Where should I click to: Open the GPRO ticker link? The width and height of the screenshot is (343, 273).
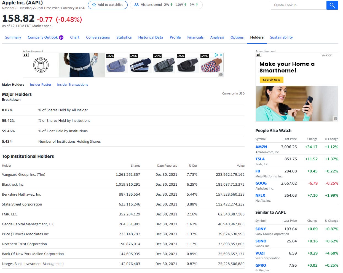point(261,266)
